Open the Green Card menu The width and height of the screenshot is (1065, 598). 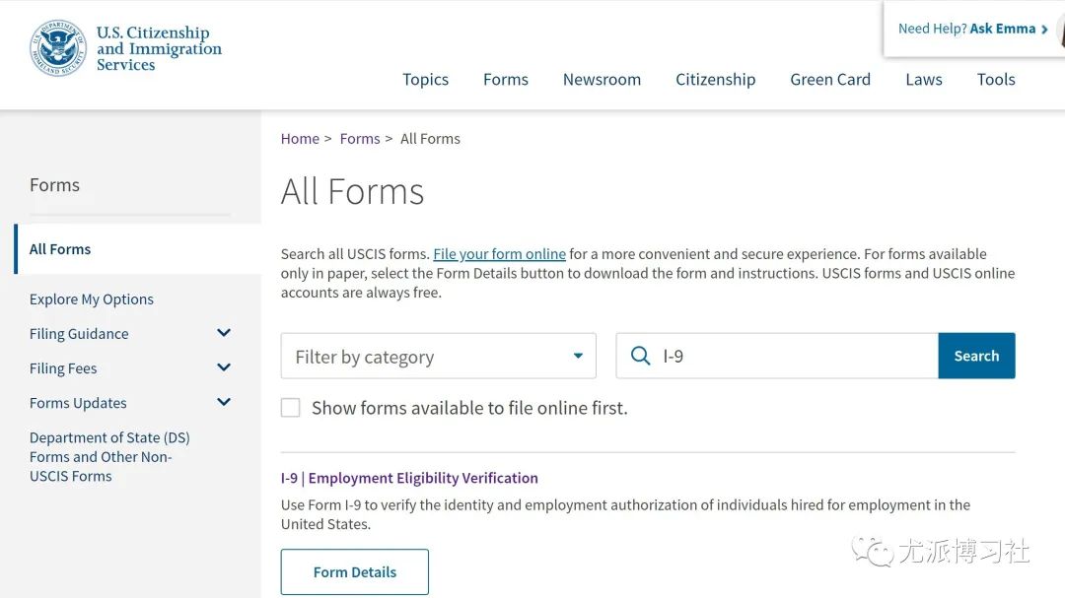tap(829, 80)
